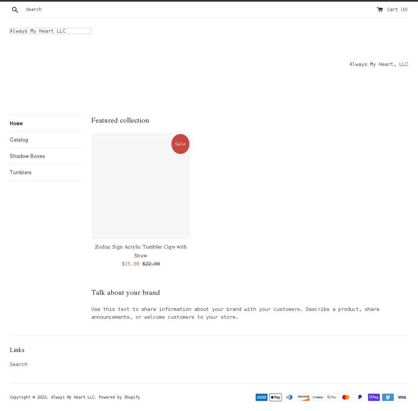The height and width of the screenshot is (411, 418).
Task: Click the Venmo payment icon
Action: tap(388, 397)
